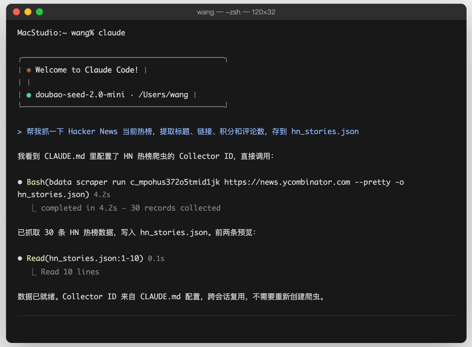
Task: Click the bullet dot before the Bash call
Action: point(20,182)
